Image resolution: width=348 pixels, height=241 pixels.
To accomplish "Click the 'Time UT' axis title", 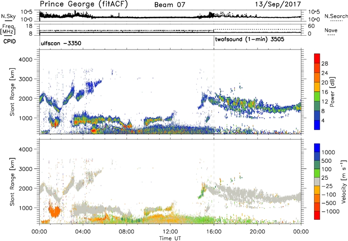I will (x=170, y=238).
